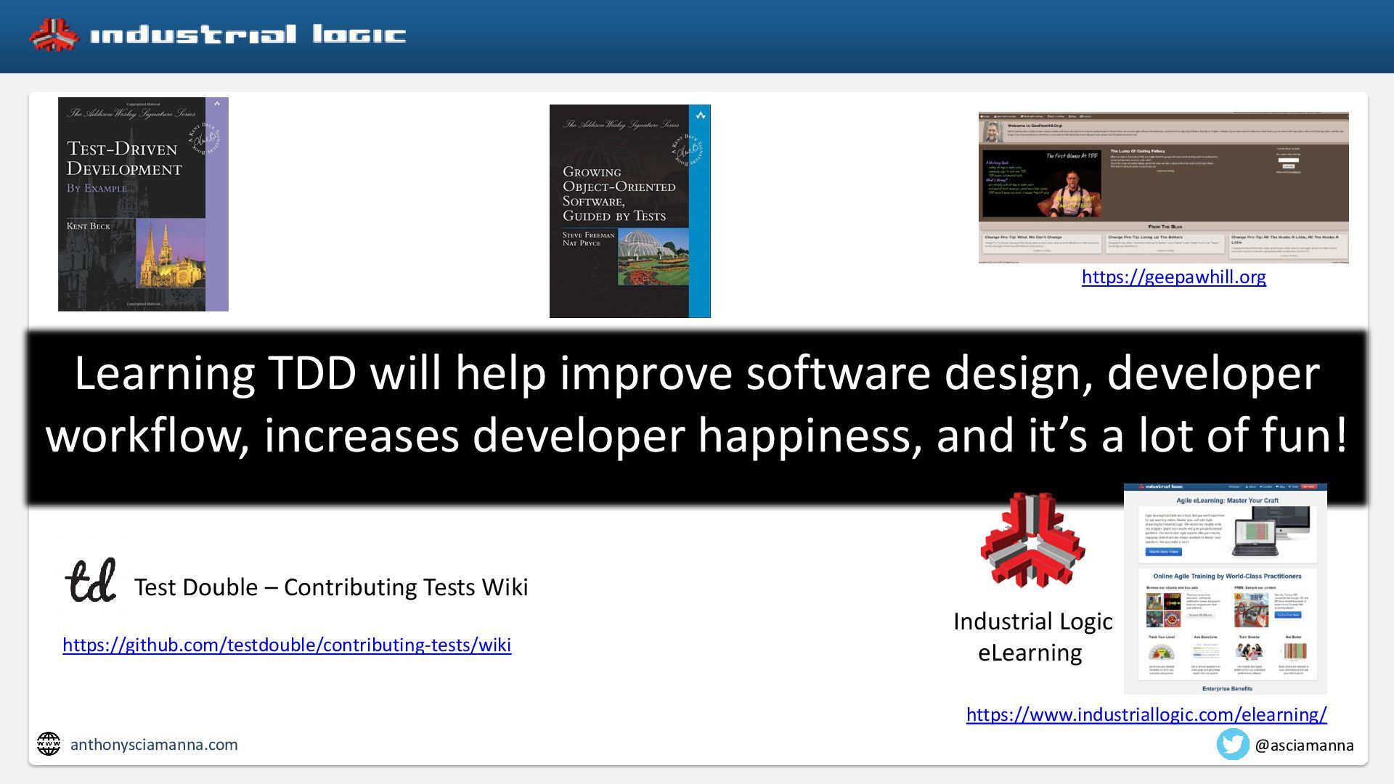Follow the industriallogic.com/elearning link
Image resolution: width=1394 pixels, height=784 pixels.
coord(1146,714)
